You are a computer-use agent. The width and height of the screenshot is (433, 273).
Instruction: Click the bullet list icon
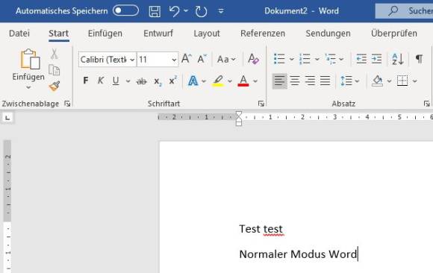click(x=279, y=59)
